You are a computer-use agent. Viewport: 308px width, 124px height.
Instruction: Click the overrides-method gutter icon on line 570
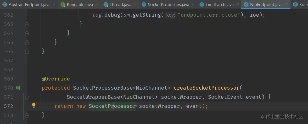coord(18,88)
